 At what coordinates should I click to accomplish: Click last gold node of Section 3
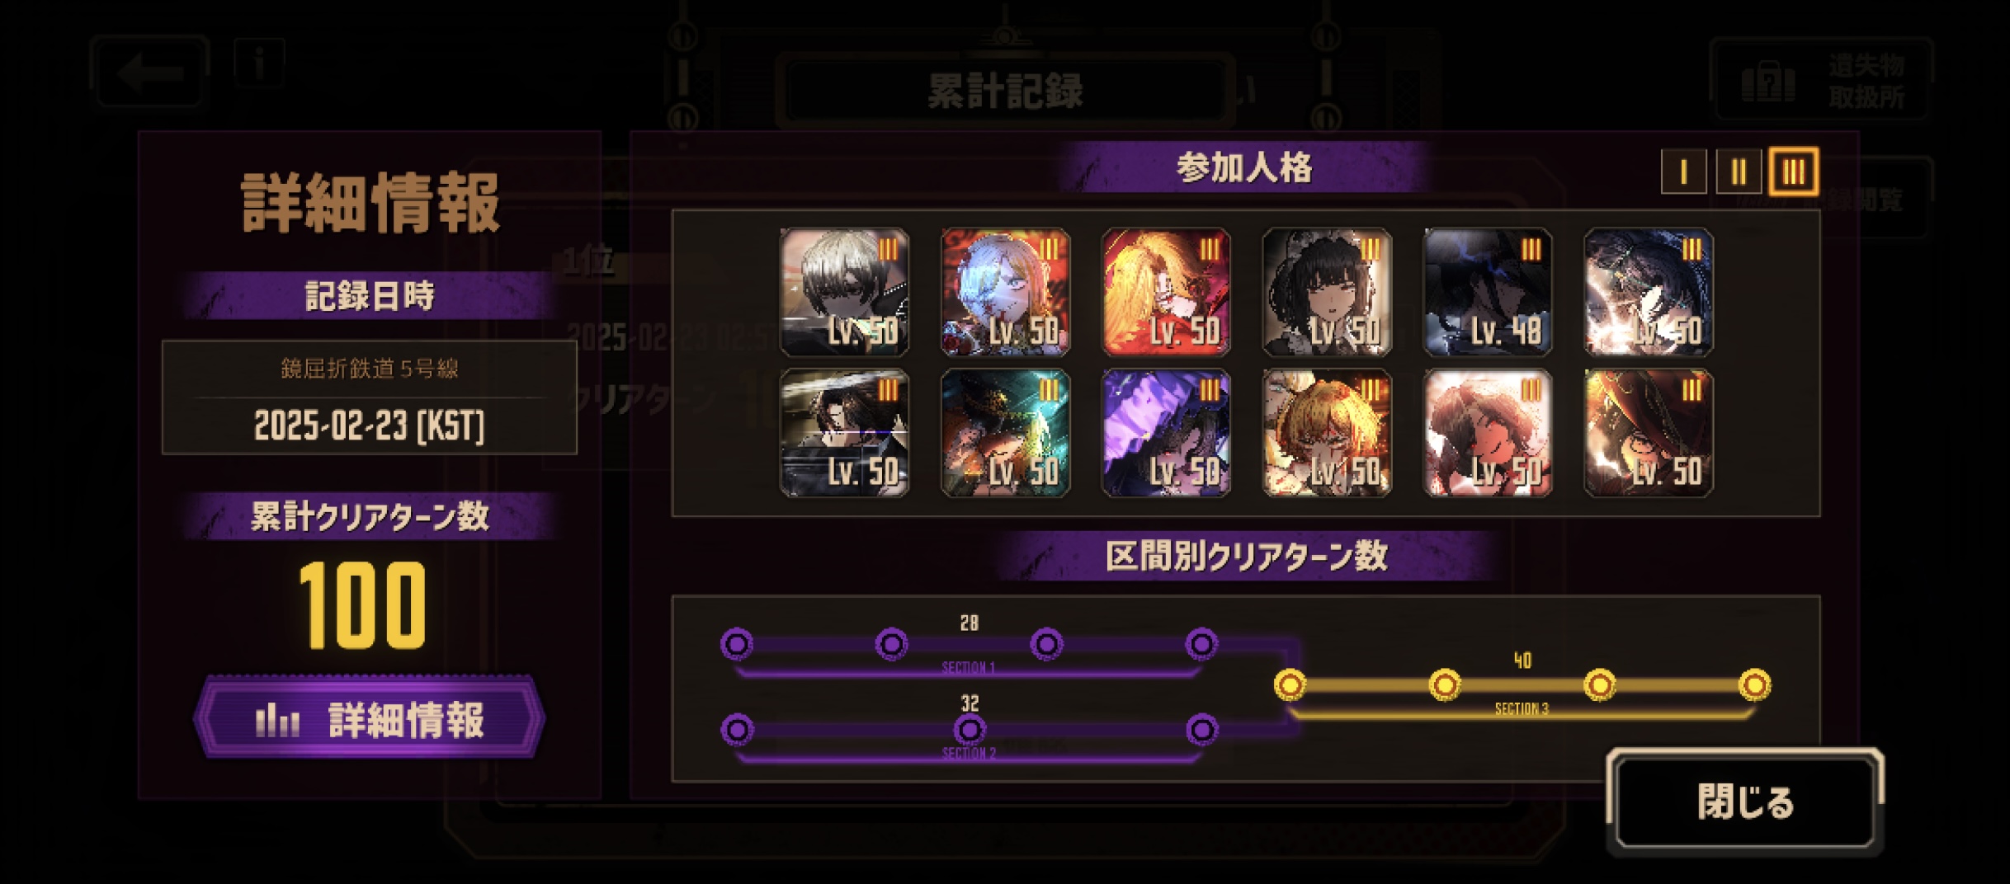point(1754,684)
